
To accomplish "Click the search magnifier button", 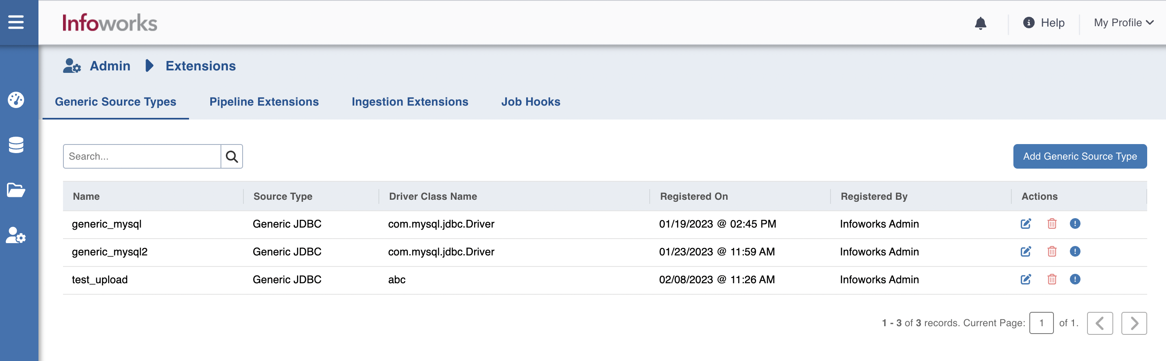I will (232, 156).
